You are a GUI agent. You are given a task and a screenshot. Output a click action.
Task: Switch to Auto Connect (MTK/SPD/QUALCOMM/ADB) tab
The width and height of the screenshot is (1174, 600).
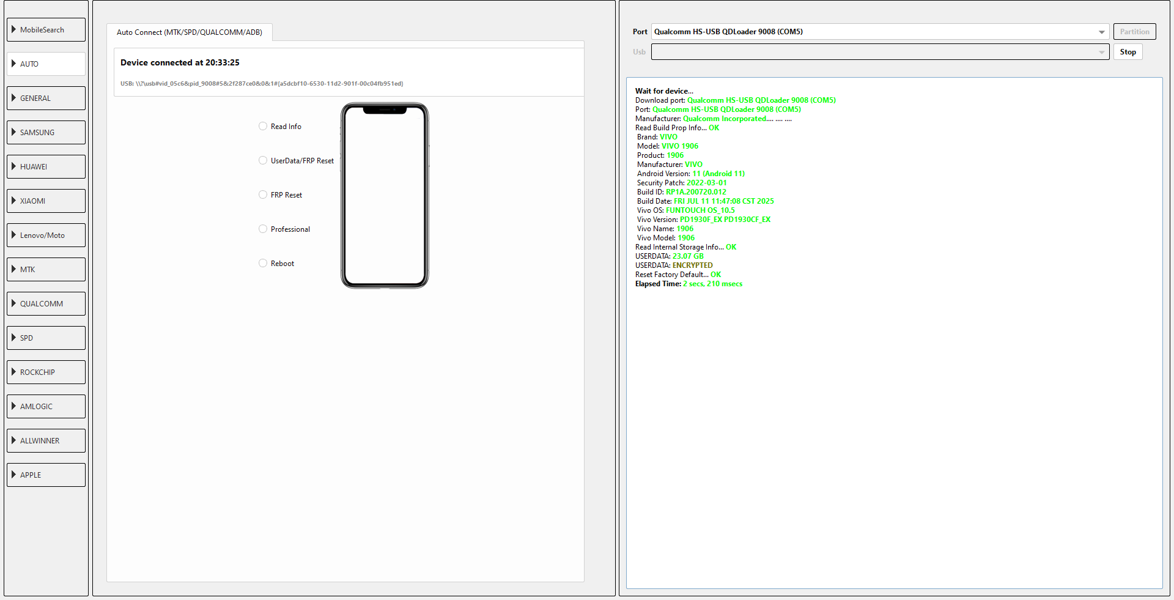[x=190, y=32]
